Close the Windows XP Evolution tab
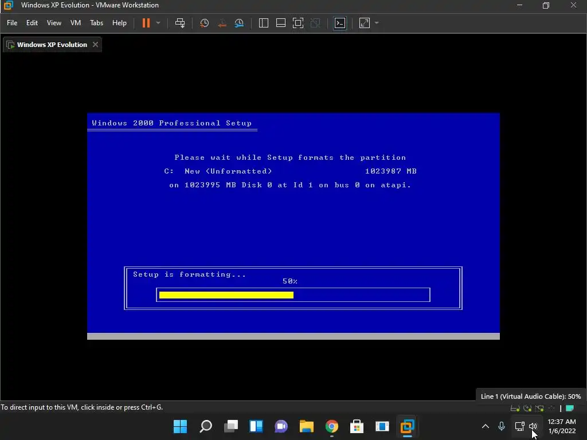This screenshot has width=587, height=440. 96,45
